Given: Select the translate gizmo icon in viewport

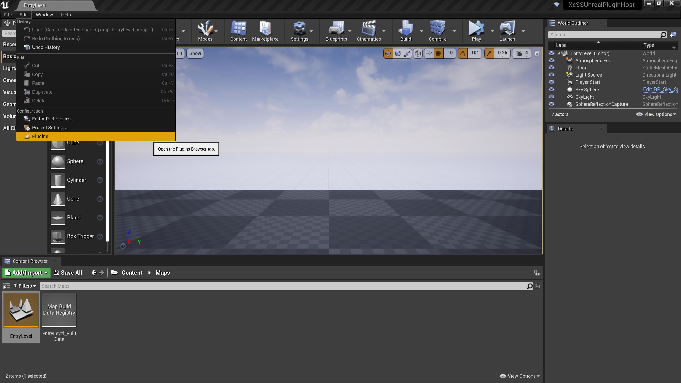Looking at the screenshot, I should click(x=388, y=53).
